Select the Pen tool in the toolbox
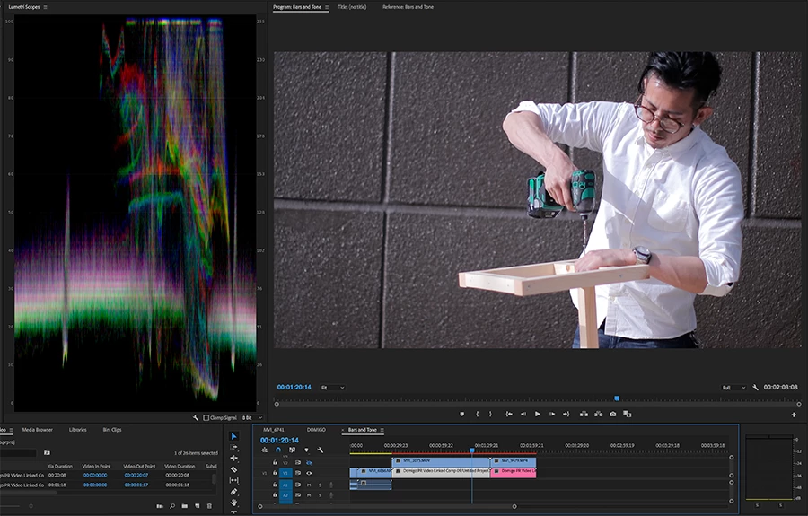Screen dimensions: 808x516 (x=234, y=492)
